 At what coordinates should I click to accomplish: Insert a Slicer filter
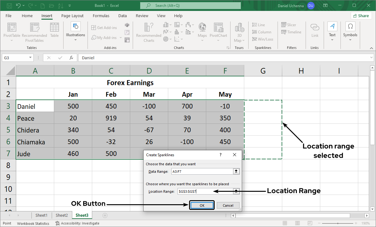click(288, 25)
